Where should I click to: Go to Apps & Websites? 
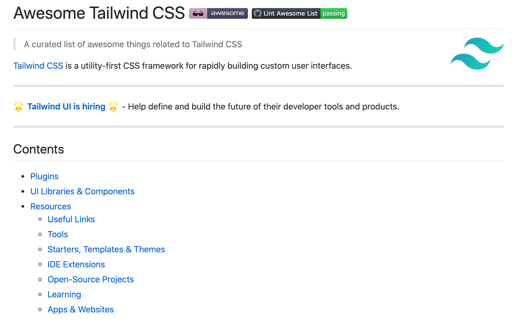pos(81,309)
